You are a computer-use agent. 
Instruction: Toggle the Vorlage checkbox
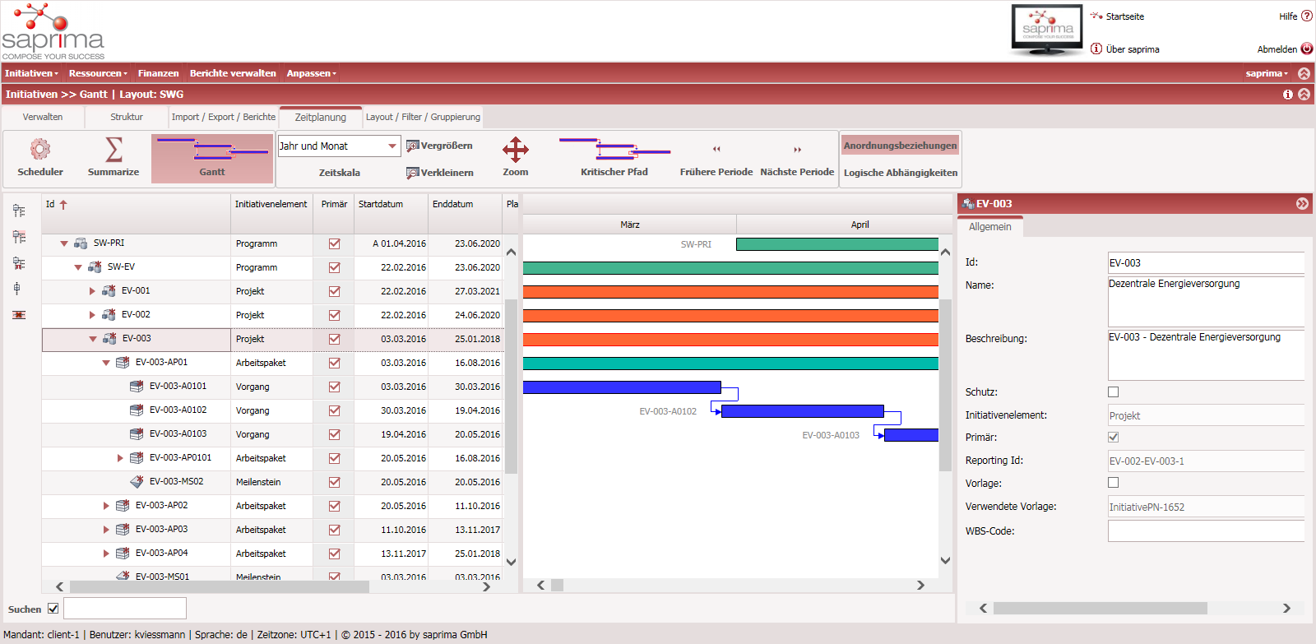point(1114,483)
